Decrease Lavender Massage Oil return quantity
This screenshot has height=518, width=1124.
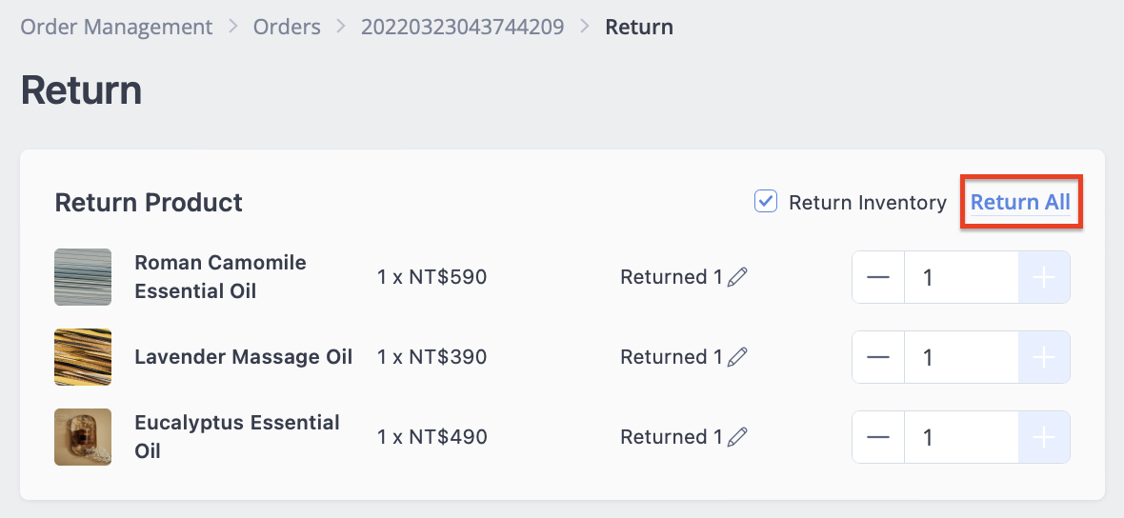(878, 357)
